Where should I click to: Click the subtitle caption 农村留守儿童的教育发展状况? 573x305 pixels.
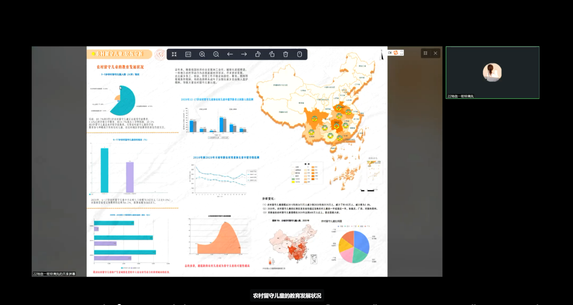tap(287, 296)
